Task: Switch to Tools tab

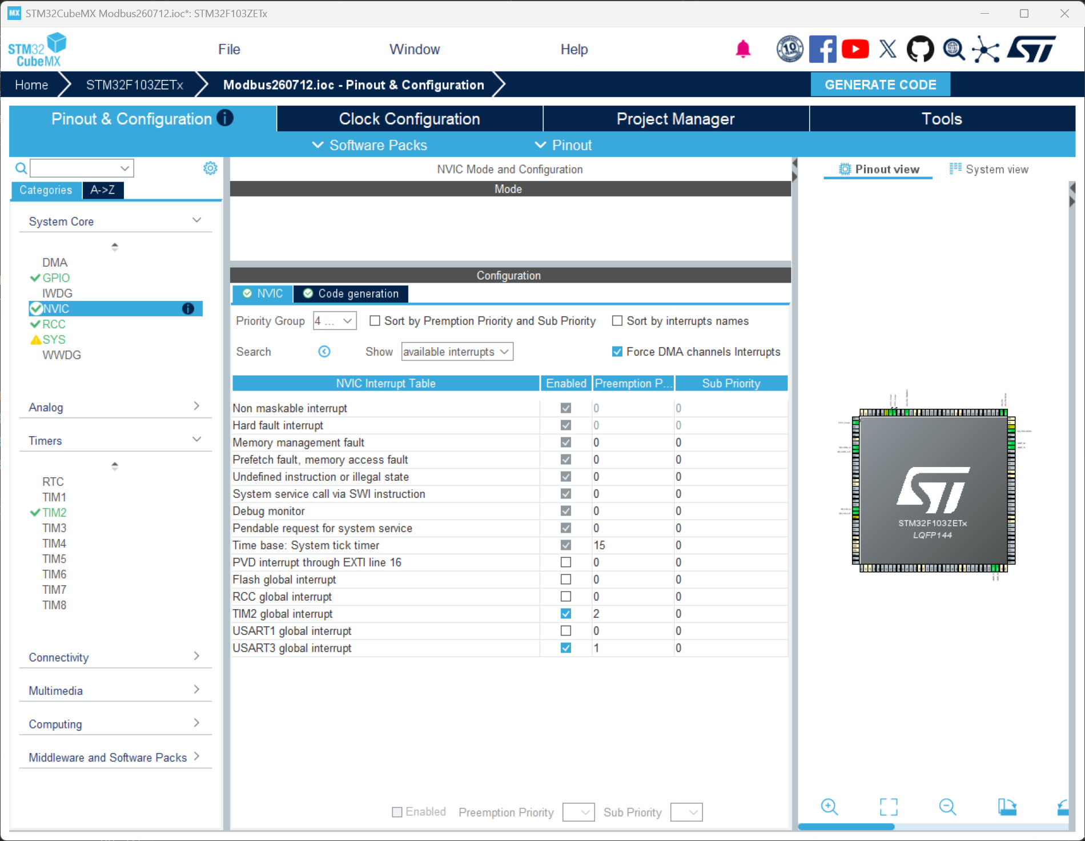Action: [942, 119]
